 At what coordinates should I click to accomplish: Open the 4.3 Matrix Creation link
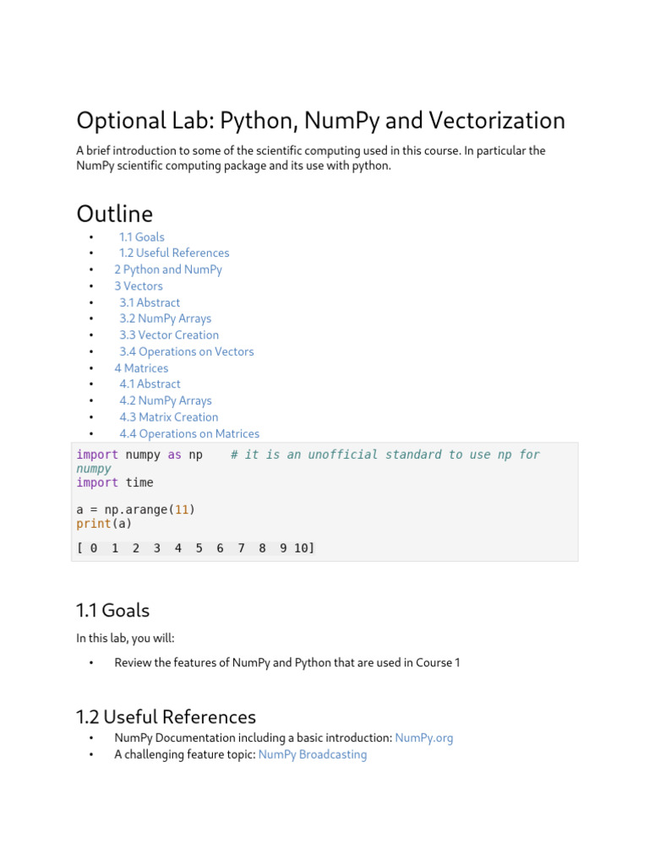168,417
